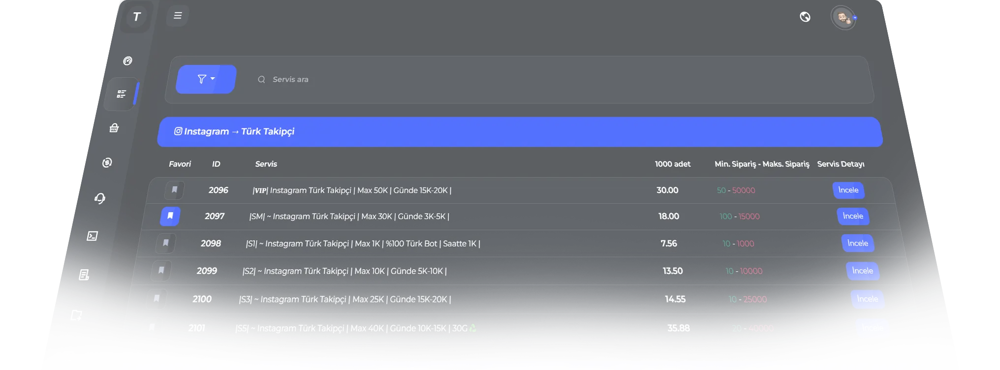Click the 'Instagram → Türk Takipçi' category header
The height and width of the screenshot is (370, 1000).
point(520,132)
